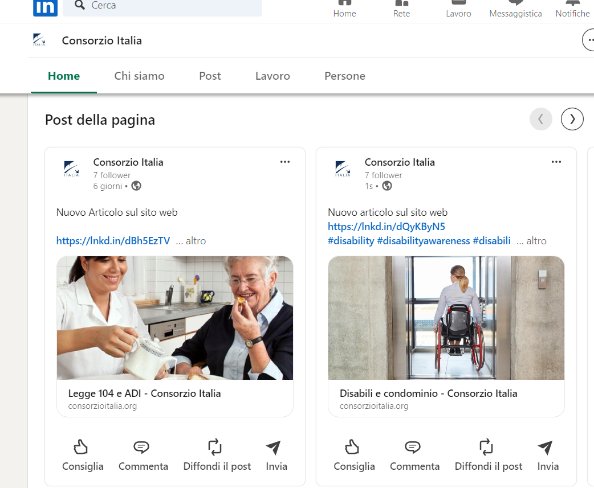Go to next posts with right arrow
594x488 pixels.
[x=572, y=119]
